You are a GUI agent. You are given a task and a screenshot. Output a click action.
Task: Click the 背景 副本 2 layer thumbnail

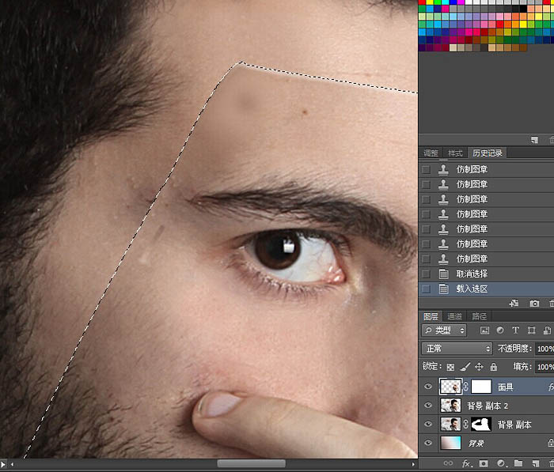(450, 406)
